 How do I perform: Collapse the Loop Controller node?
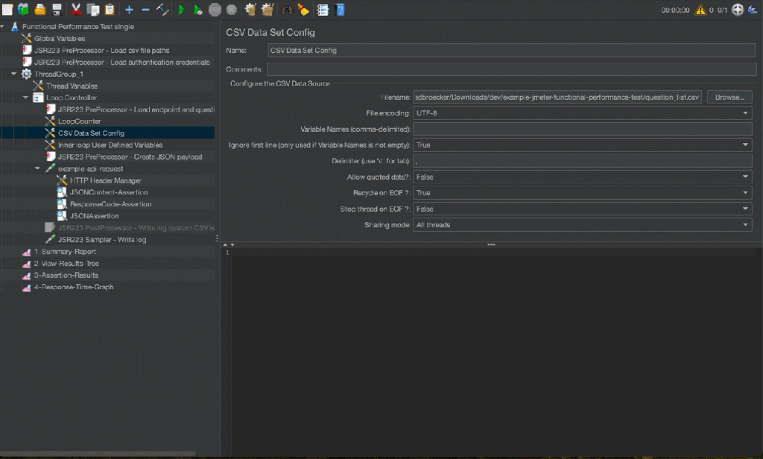pos(25,98)
